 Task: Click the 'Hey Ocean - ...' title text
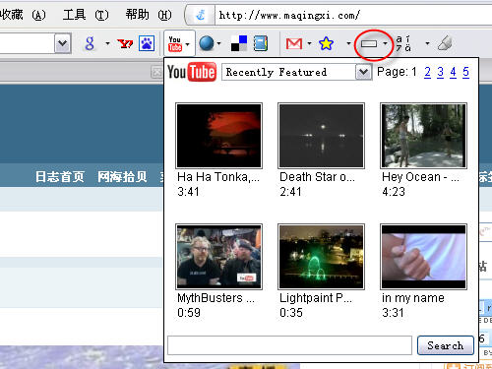point(420,177)
